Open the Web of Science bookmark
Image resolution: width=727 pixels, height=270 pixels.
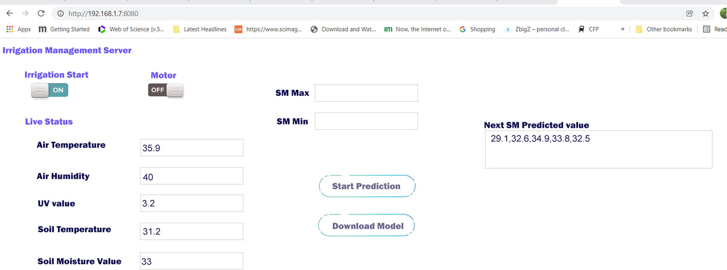click(131, 29)
